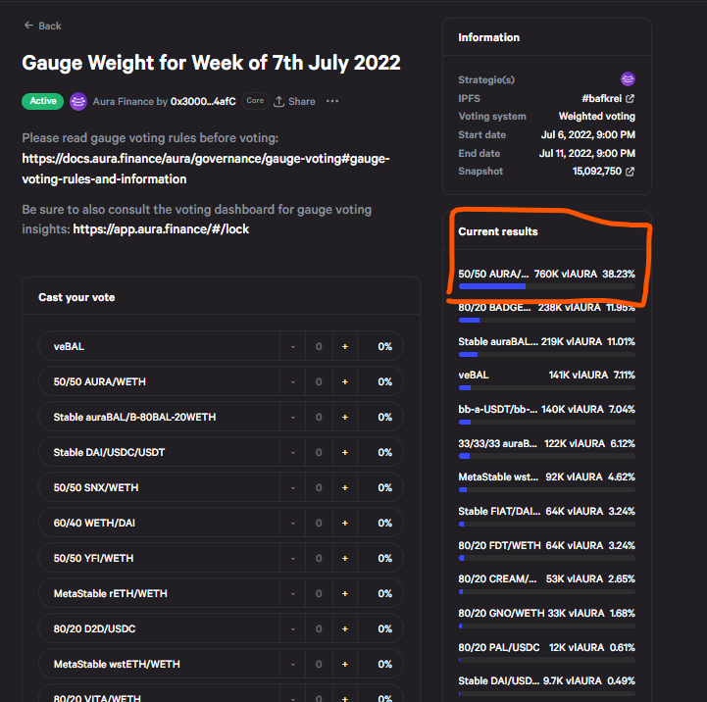Click 80/20 FDT/WETH 3.24% result row
Screen dimensions: 707x702
click(x=546, y=550)
